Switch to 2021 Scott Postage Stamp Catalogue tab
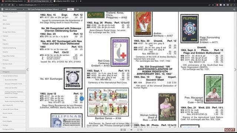 click(x=39, y=1)
